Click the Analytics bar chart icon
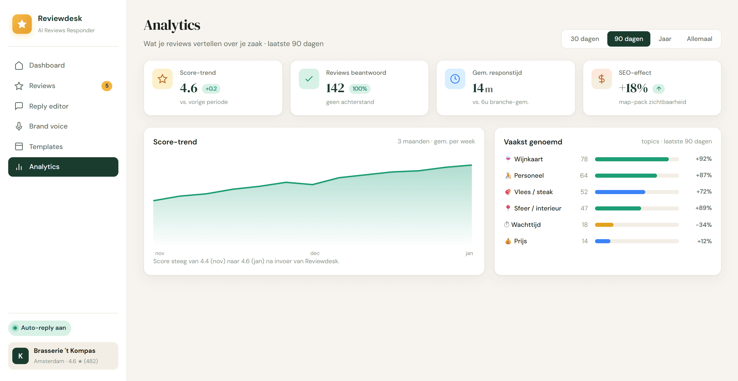Image resolution: width=738 pixels, height=381 pixels. [19, 167]
